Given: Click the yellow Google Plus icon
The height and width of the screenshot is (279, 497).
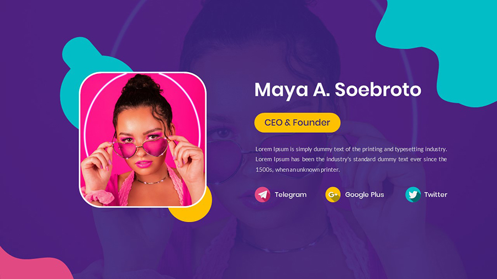Looking at the screenshot, I should click(333, 195).
